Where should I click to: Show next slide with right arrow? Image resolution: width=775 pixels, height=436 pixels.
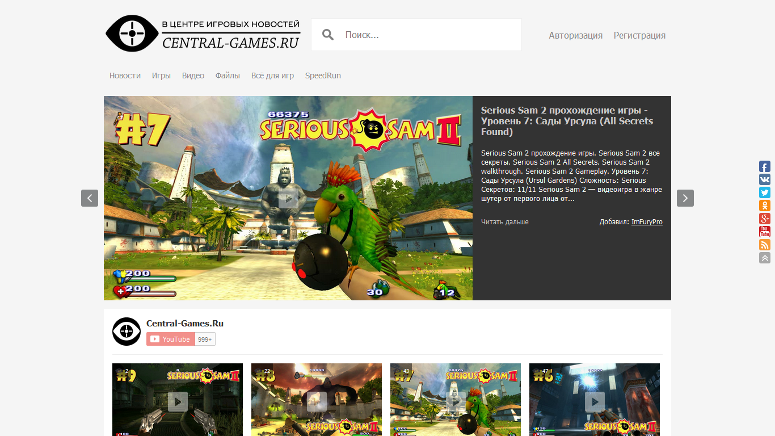click(x=685, y=198)
